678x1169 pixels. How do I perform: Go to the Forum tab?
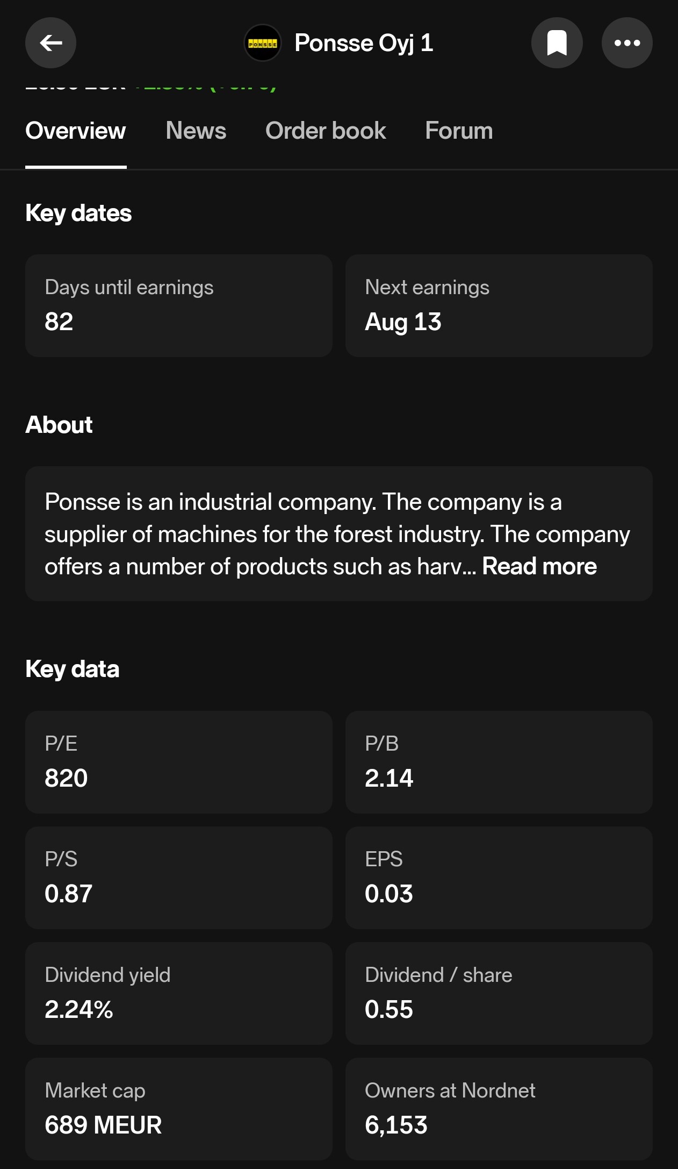point(459,131)
